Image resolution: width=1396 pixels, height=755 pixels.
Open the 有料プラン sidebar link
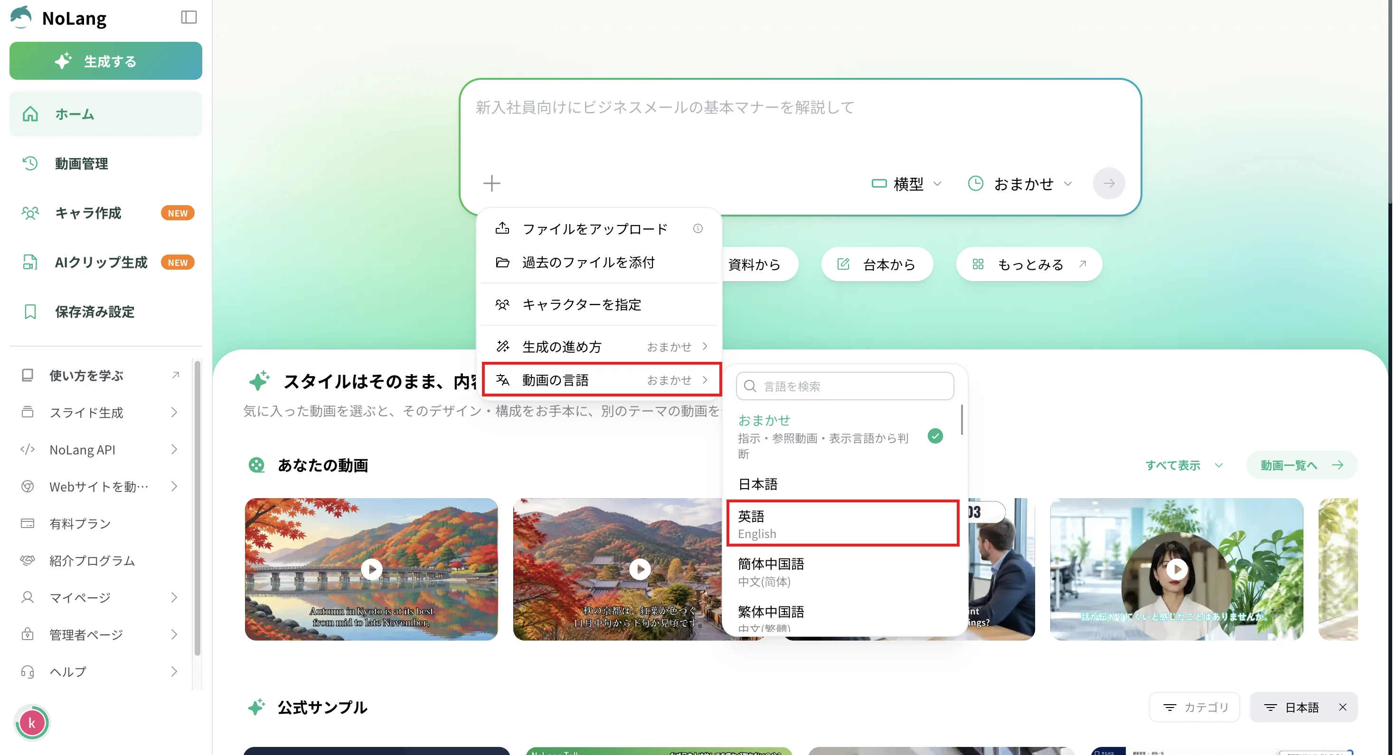click(x=100, y=524)
